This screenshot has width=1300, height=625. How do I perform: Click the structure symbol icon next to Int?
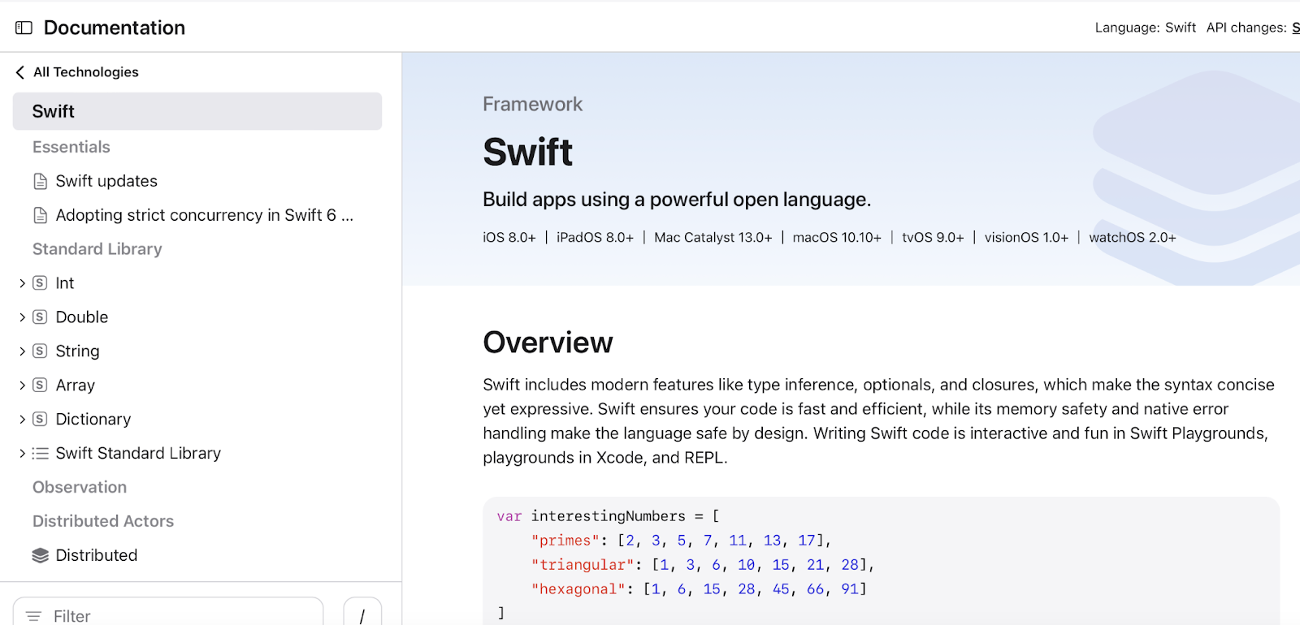click(x=40, y=283)
